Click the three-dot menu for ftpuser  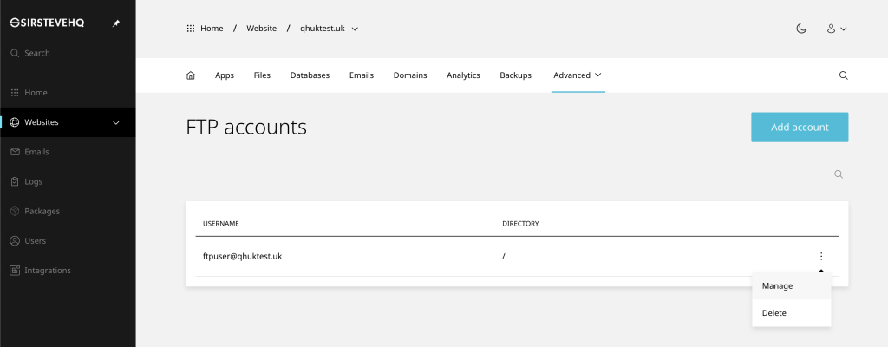coord(821,256)
